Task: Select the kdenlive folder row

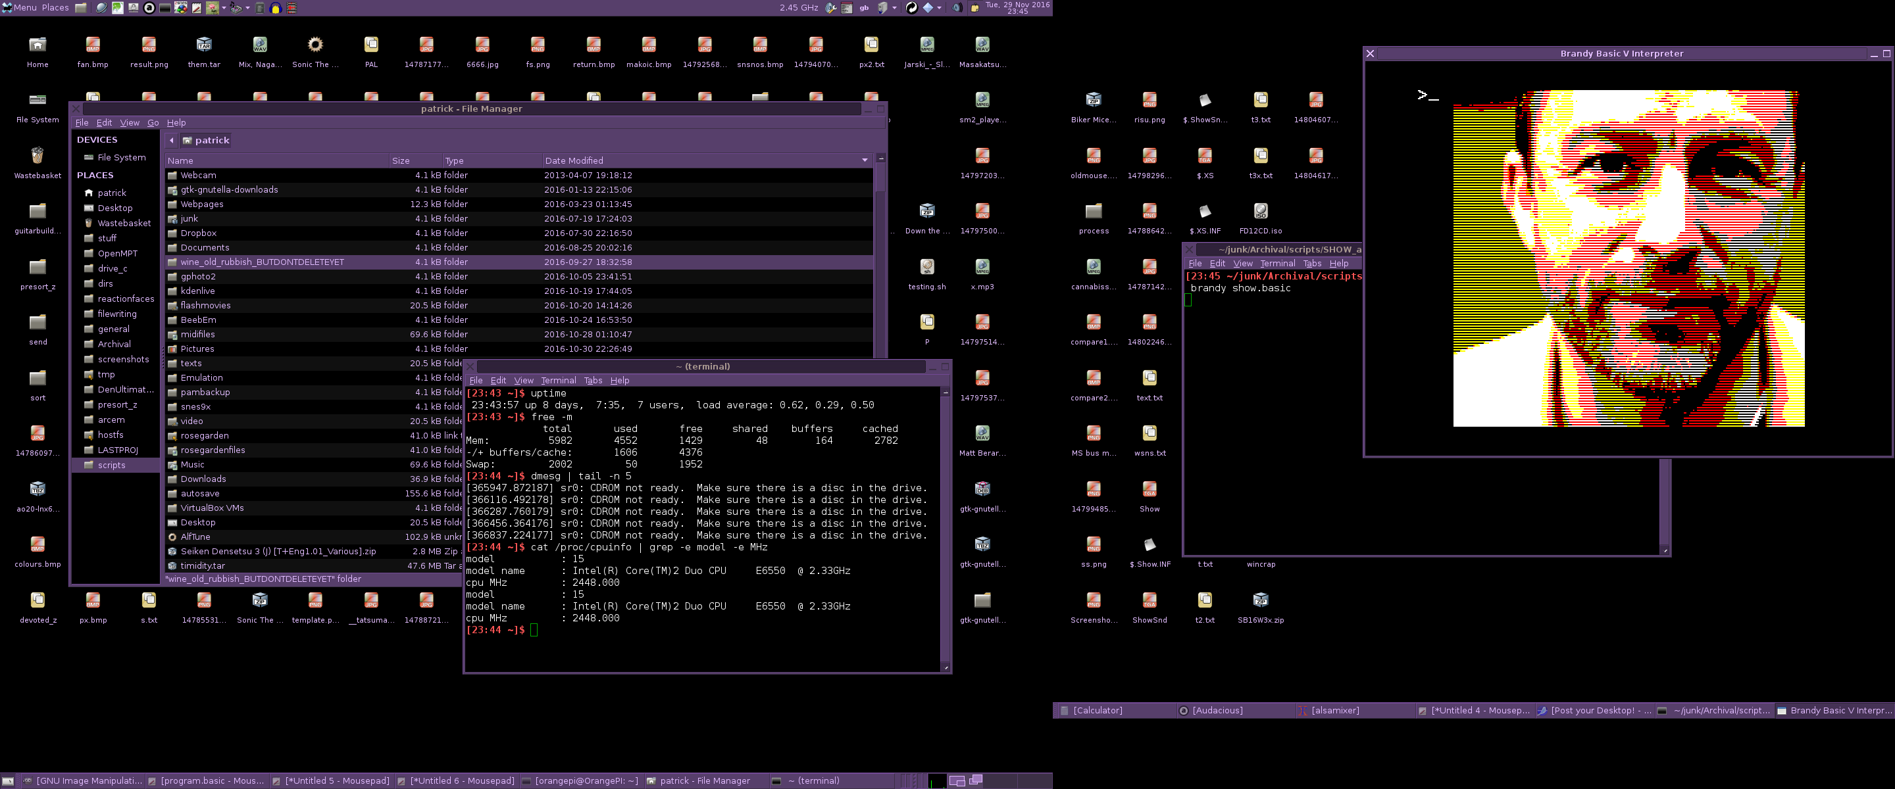Action: [x=518, y=291]
